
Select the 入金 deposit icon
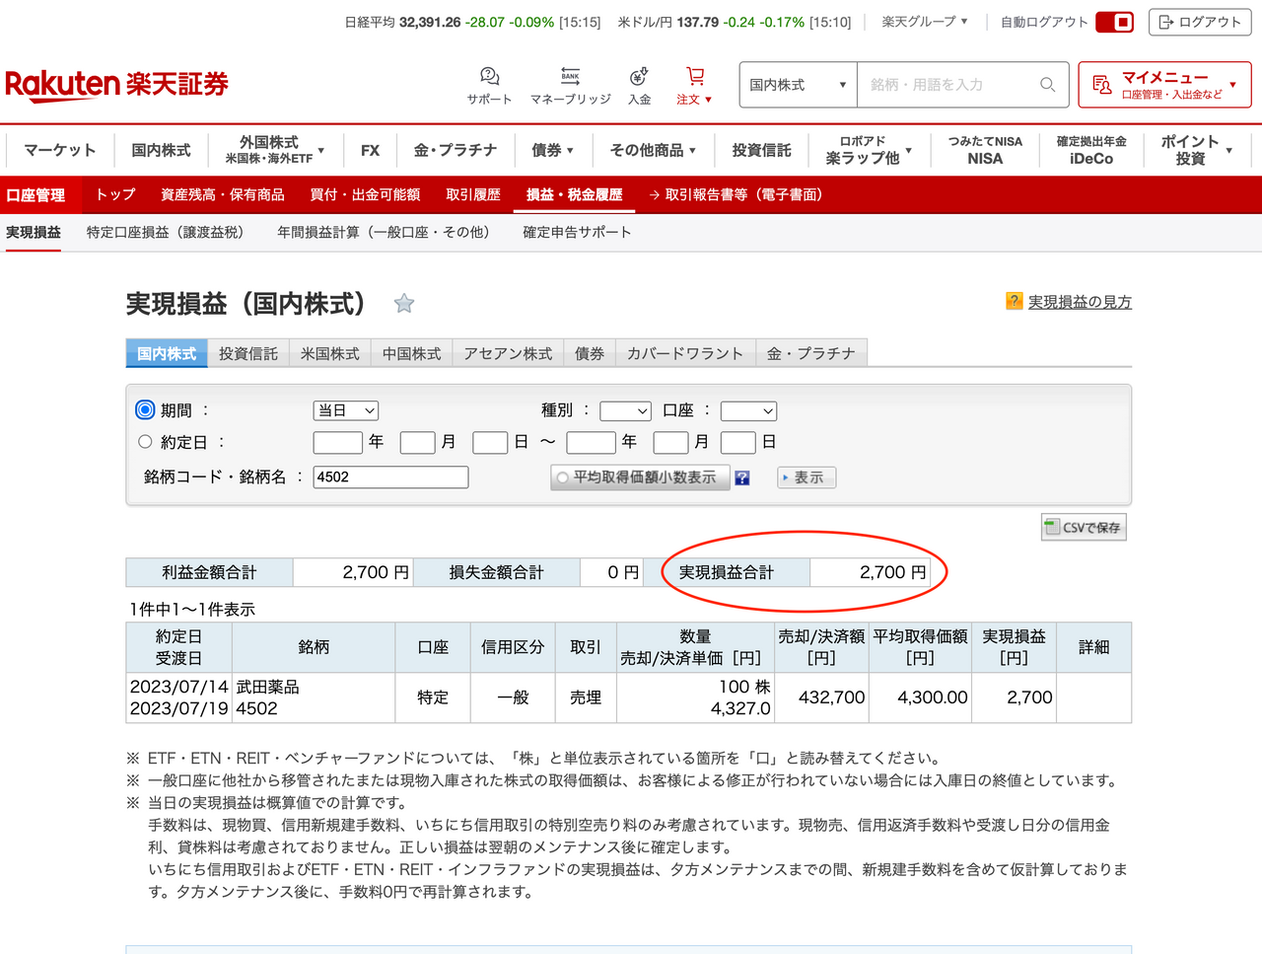[639, 75]
